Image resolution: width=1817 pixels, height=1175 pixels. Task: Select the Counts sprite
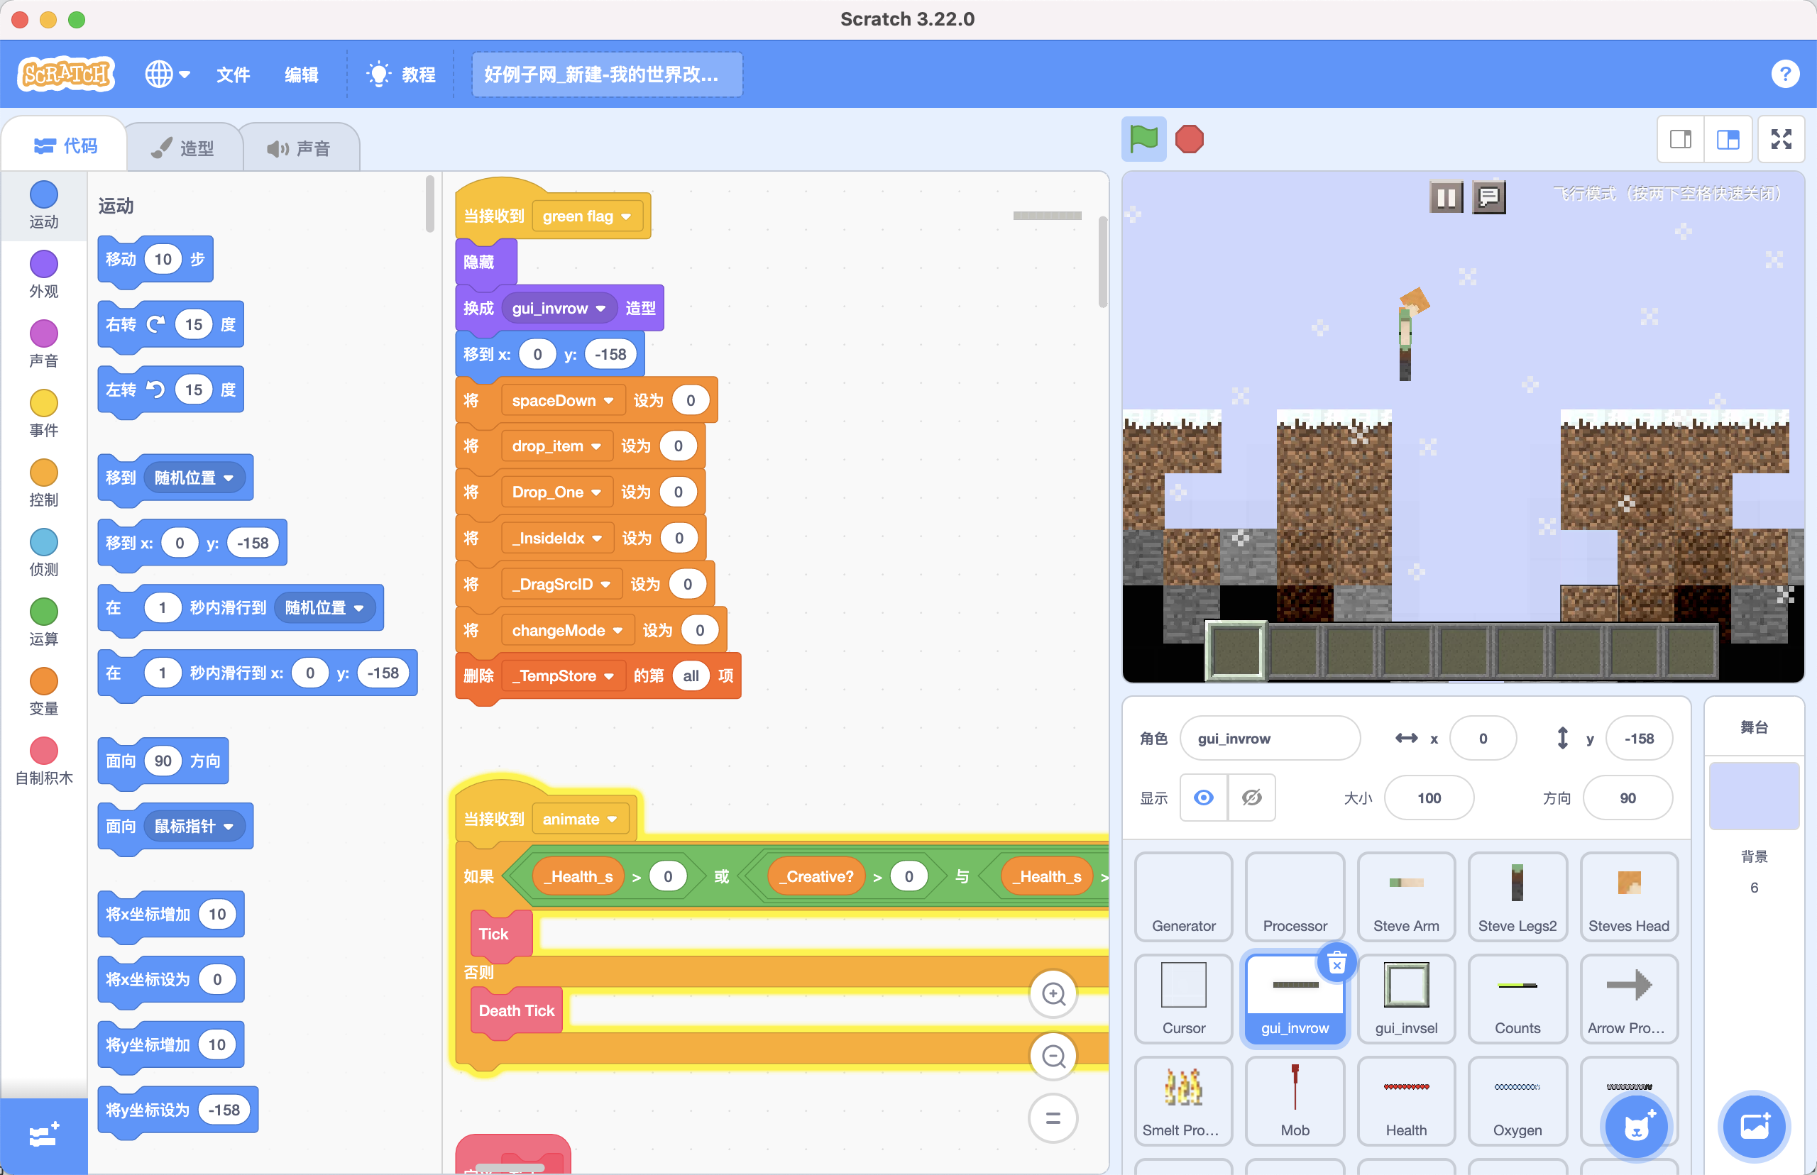pos(1517,998)
